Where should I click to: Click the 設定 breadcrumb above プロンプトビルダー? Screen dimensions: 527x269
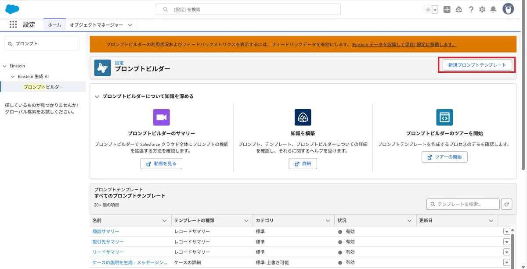click(x=119, y=63)
